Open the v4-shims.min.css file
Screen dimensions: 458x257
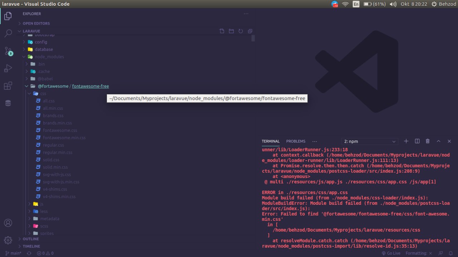pyautogui.click(x=59, y=197)
